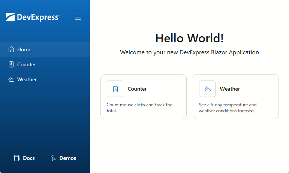This screenshot has height=173, width=289.
Task: Click the Demos pointer icon
Action: point(53,158)
